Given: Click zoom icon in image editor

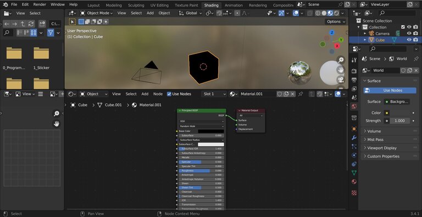Looking at the screenshot, I should click(56, 114).
